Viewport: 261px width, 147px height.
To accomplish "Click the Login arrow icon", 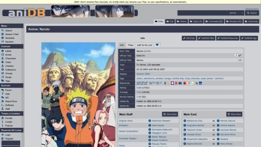I will [x=3, y=135].
